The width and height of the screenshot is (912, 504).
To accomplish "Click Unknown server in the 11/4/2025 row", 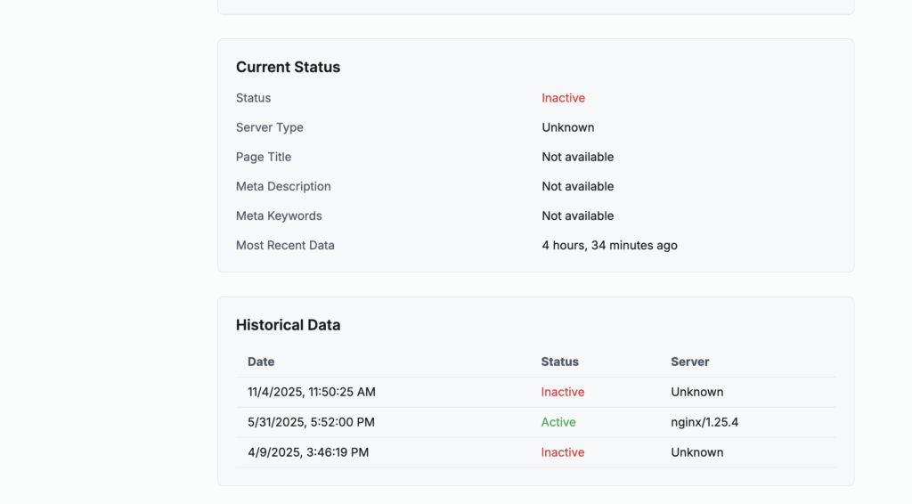I will 696,392.
